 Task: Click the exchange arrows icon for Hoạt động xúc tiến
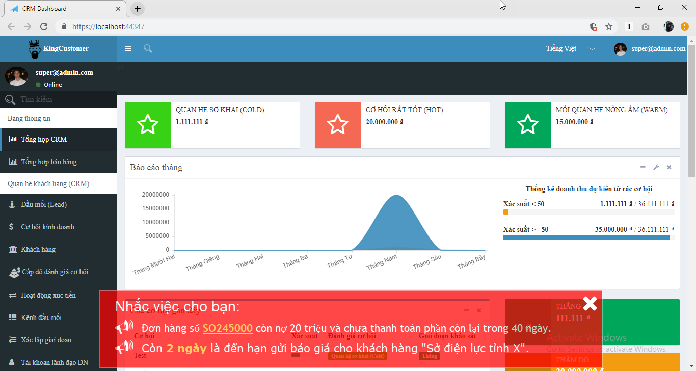(13, 295)
